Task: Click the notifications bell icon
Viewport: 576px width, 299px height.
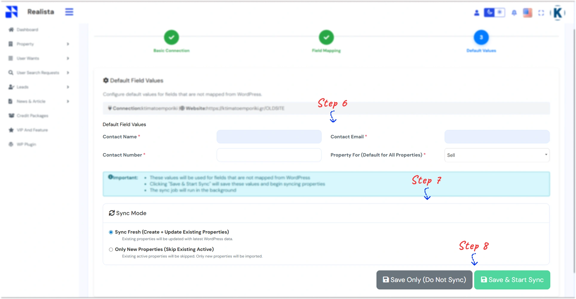Action: pyautogui.click(x=514, y=13)
